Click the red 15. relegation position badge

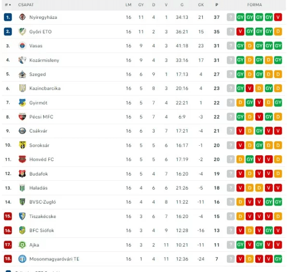coord(8,216)
